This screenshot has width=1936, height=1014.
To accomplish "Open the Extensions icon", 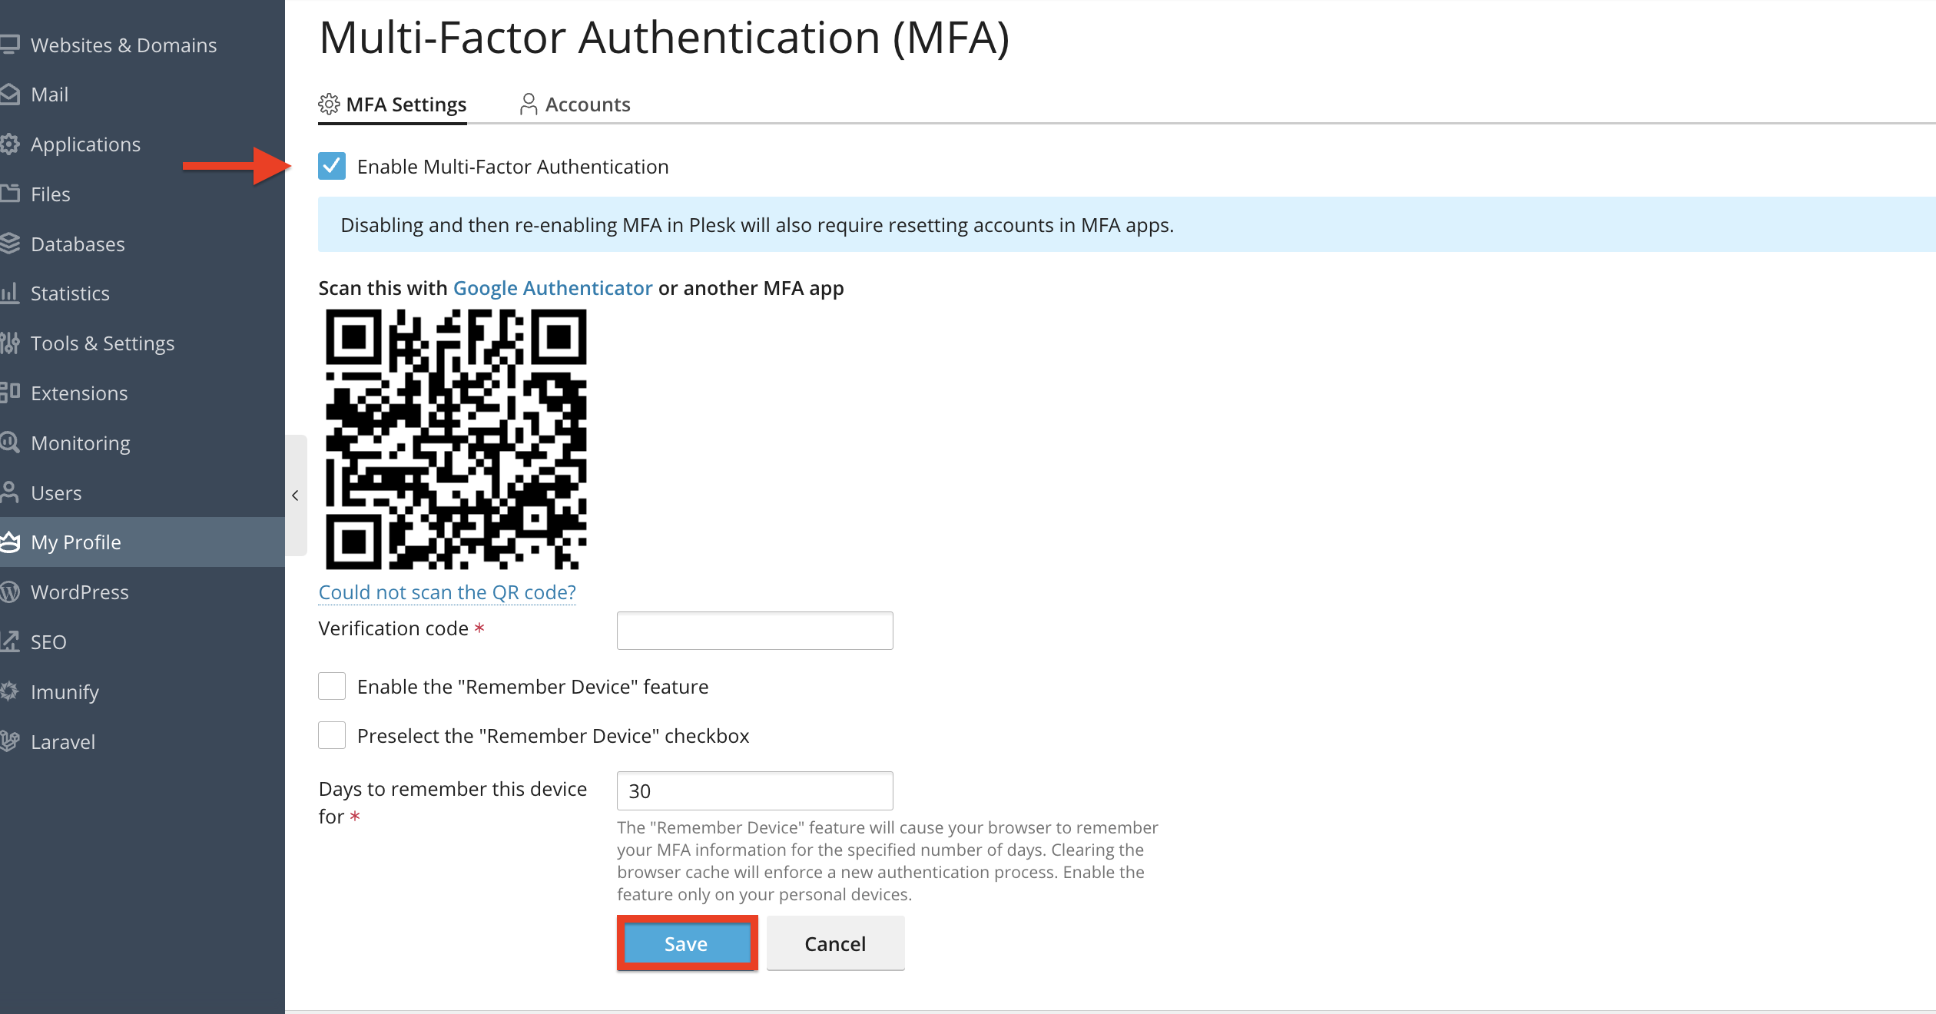I will point(11,393).
